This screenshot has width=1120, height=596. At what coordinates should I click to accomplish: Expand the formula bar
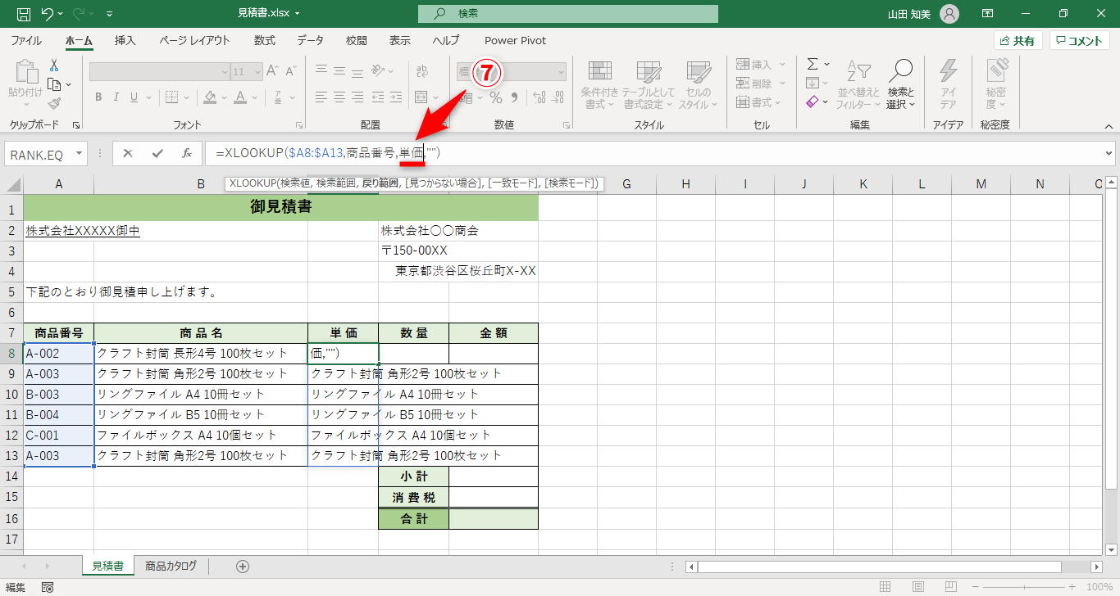pos(1109,153)
